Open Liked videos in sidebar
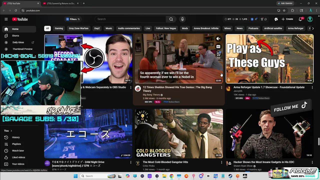 [x=19, y=157]
